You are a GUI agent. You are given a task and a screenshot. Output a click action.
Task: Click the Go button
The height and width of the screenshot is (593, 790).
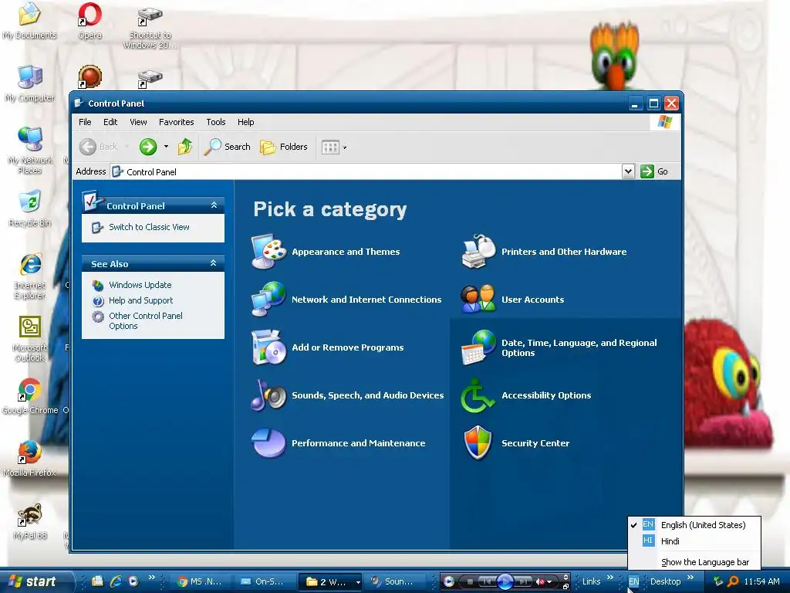click(x=654, y=171)
